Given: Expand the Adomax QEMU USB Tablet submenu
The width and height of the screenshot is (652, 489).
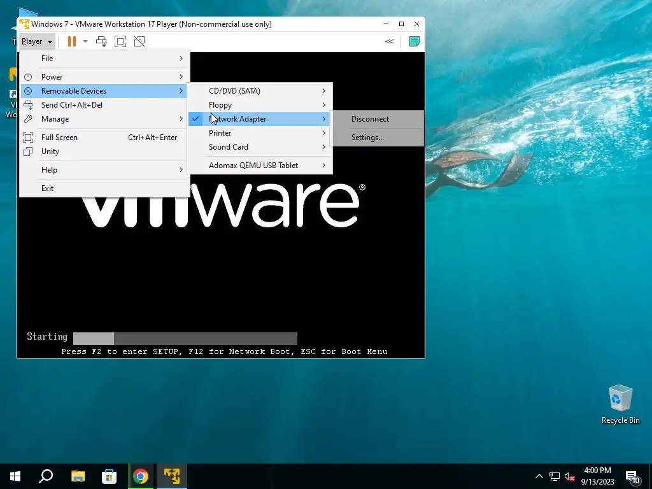Looking at the screenshot, I should pos(260,166).
